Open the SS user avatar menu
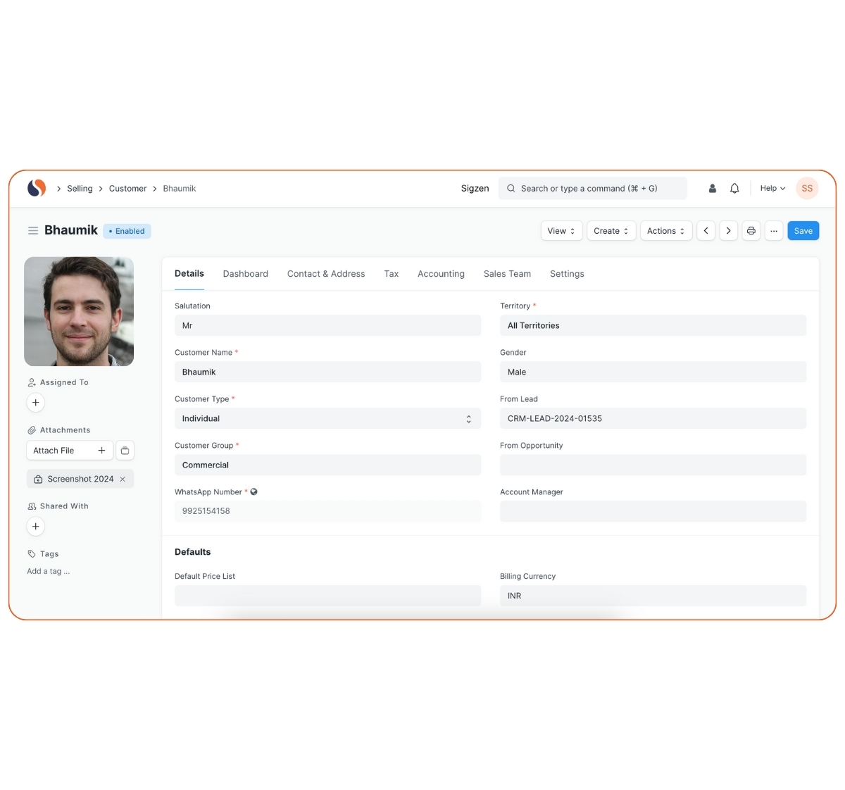 point(807,189)
